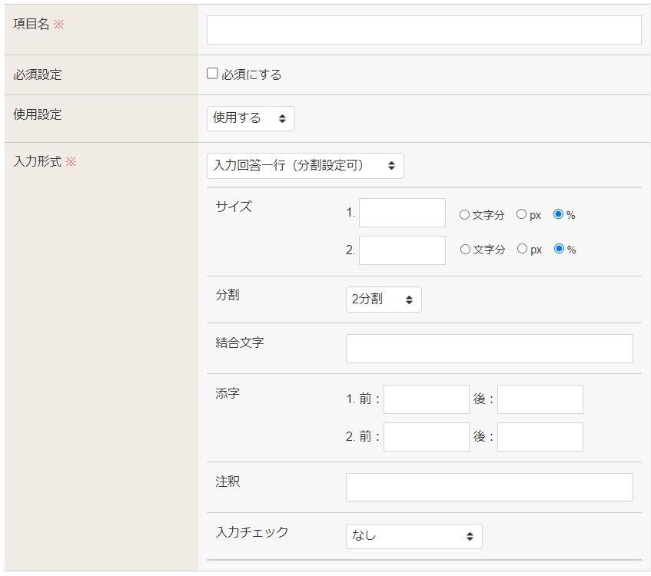The height and width of the screenshot is (576, 651).
Task: Select px radio for size 2
Action: (x=521, y=250)
